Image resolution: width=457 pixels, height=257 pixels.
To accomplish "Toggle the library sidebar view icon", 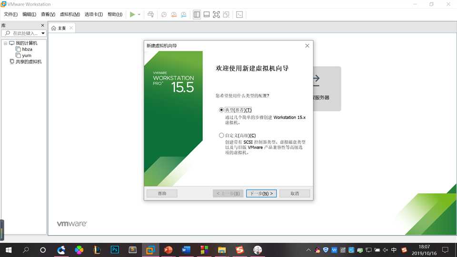I will (197, 14).
